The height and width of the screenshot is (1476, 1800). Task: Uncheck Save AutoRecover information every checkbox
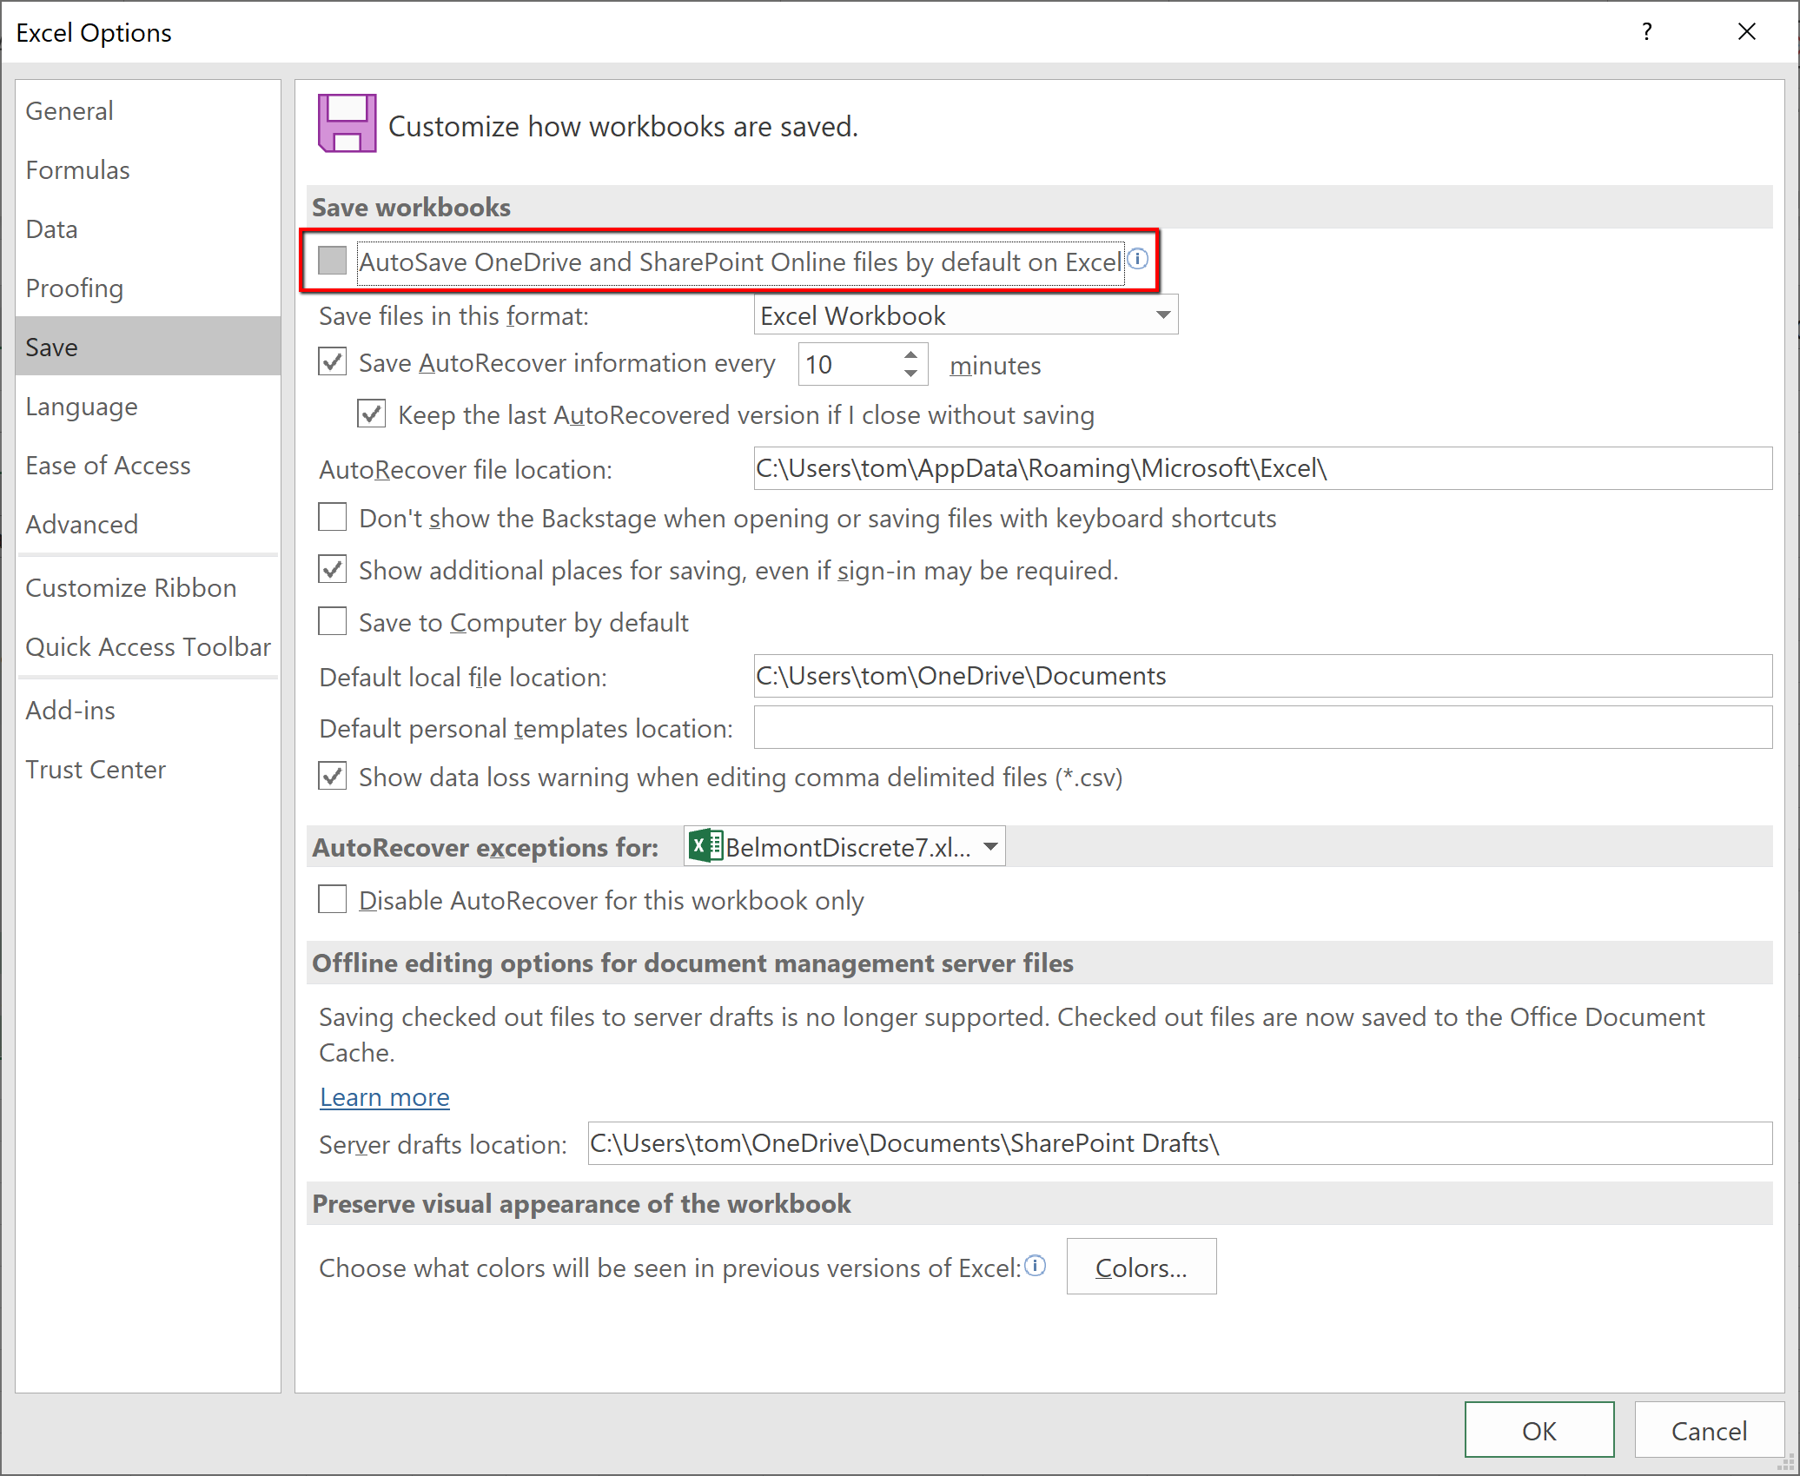[x=332, y=361]
